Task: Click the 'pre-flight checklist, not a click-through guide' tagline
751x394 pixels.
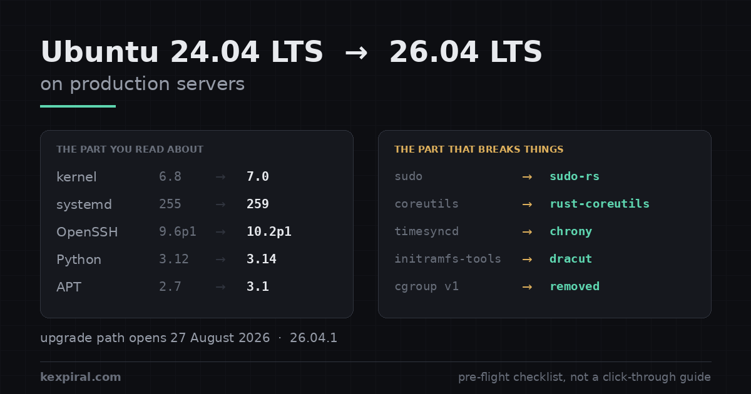Action: point(585,377)
